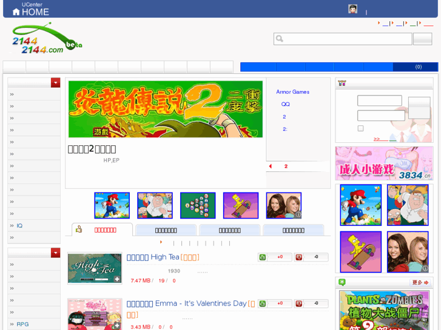Screen dimensions: 441x330
Task: Open the two-girls thumbnail in the right sidebar
Action: point(408,252)
